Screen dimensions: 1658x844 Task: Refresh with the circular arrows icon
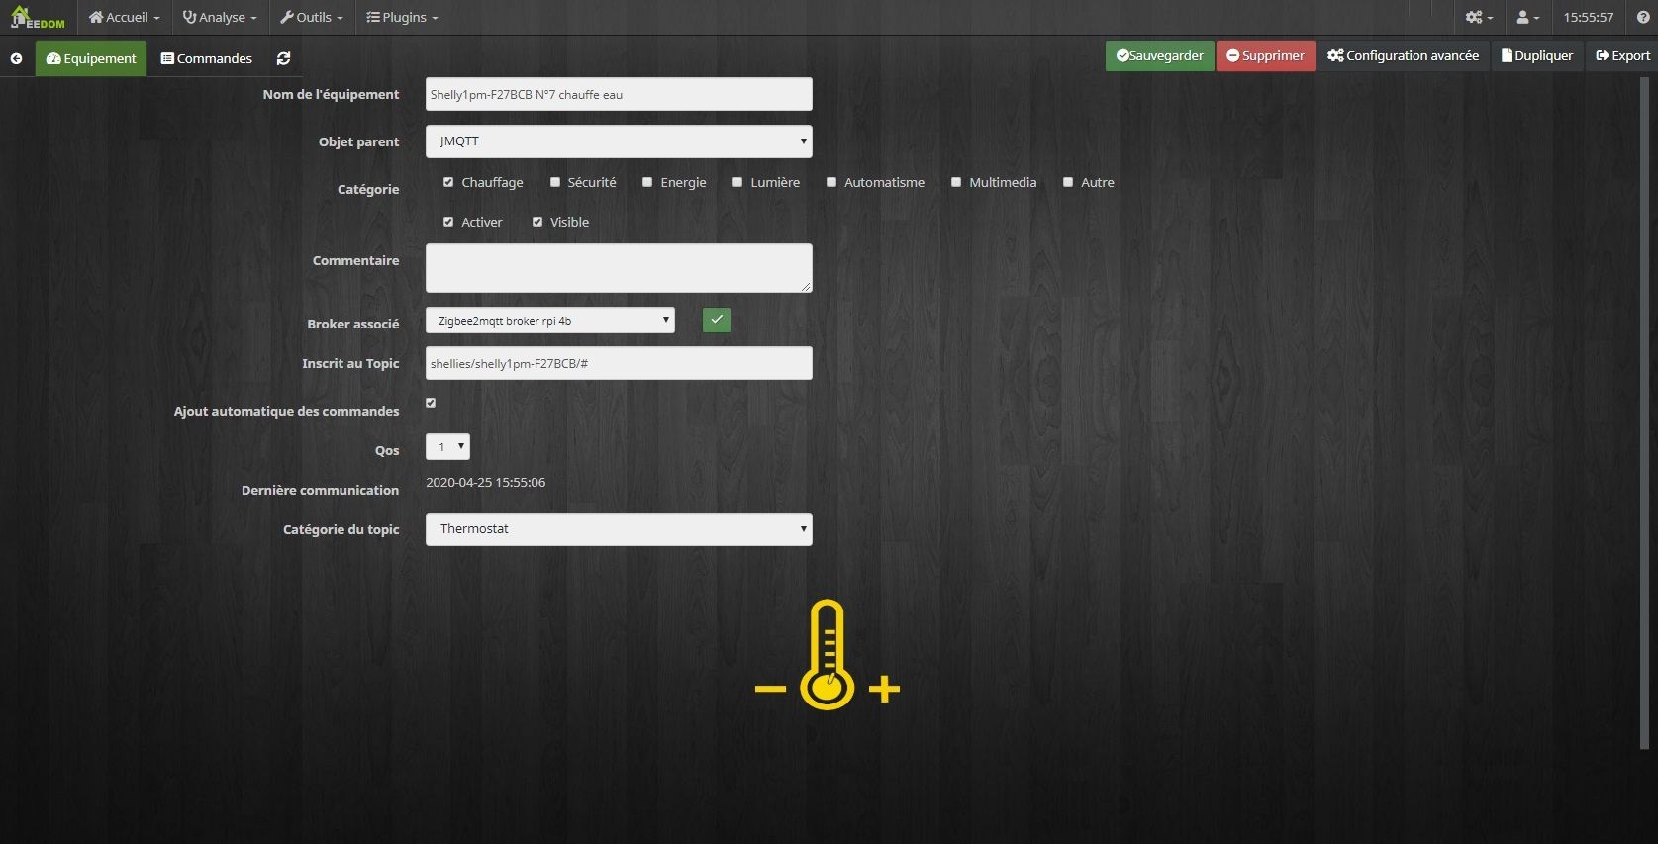tap(284, 58)
